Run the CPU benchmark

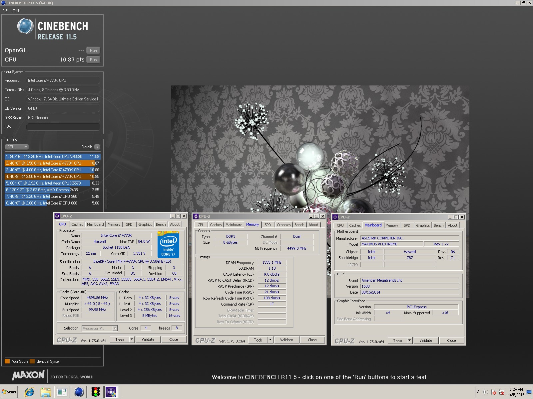click(93, 60)
